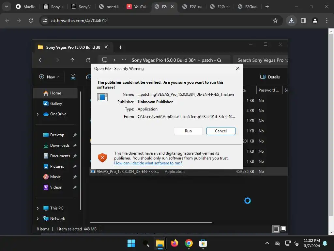Open Chrome profile icon
This screenshot has width=334, height=251.
tap(315, 21)
